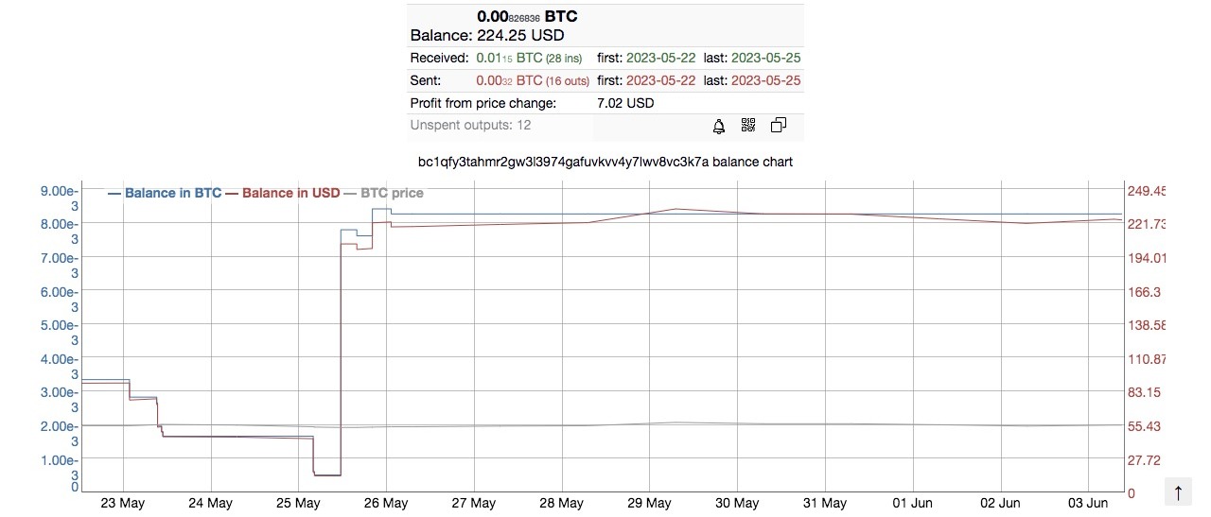Click the copy address icon
The width and height of the screenshot is (1211, 517).
pyautogui.click(x=779, y=126)
